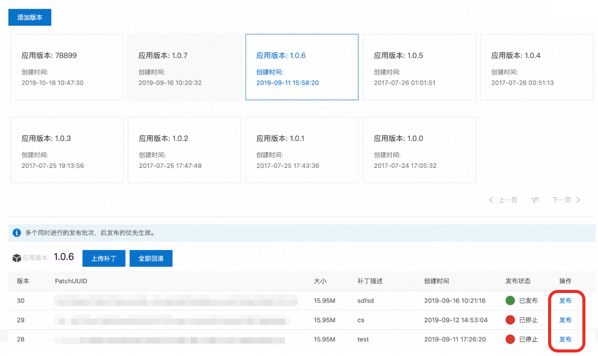Select app version 1.0.5 card

pos(420,67)
